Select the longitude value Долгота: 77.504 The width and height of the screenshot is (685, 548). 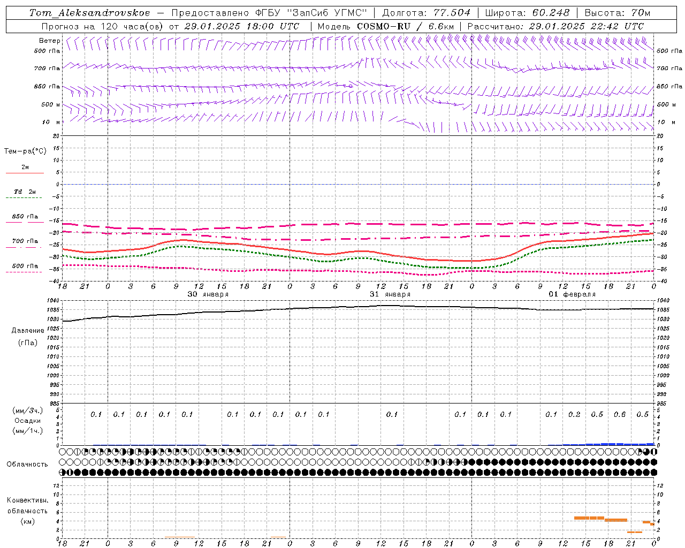tap(427, 13)
